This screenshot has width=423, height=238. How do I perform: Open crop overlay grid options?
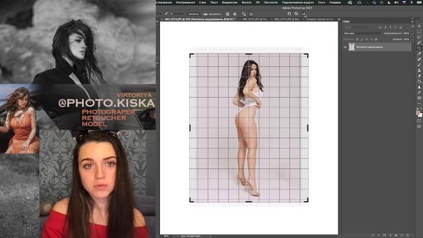coord(227,14)
